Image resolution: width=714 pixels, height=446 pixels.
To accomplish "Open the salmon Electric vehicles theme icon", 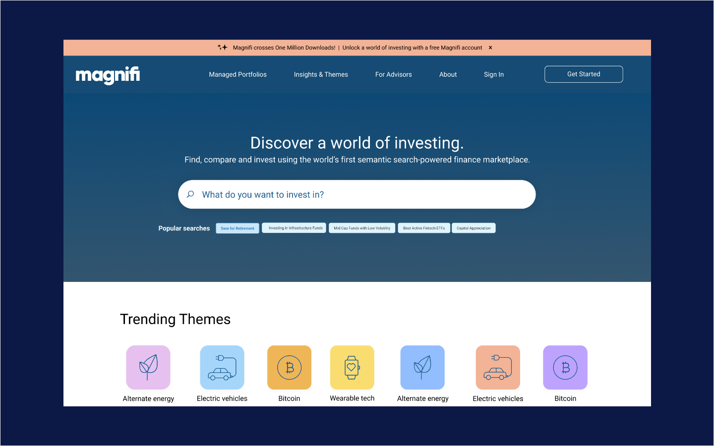I will [x=498, y=367].
